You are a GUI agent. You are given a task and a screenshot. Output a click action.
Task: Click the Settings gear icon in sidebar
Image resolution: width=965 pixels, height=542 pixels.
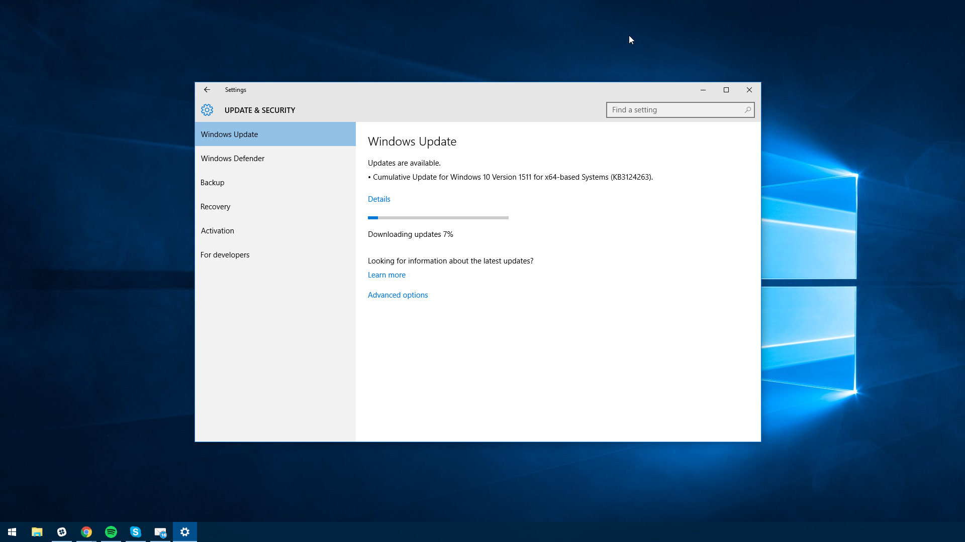pyautogui.click(x=207, y=110)
